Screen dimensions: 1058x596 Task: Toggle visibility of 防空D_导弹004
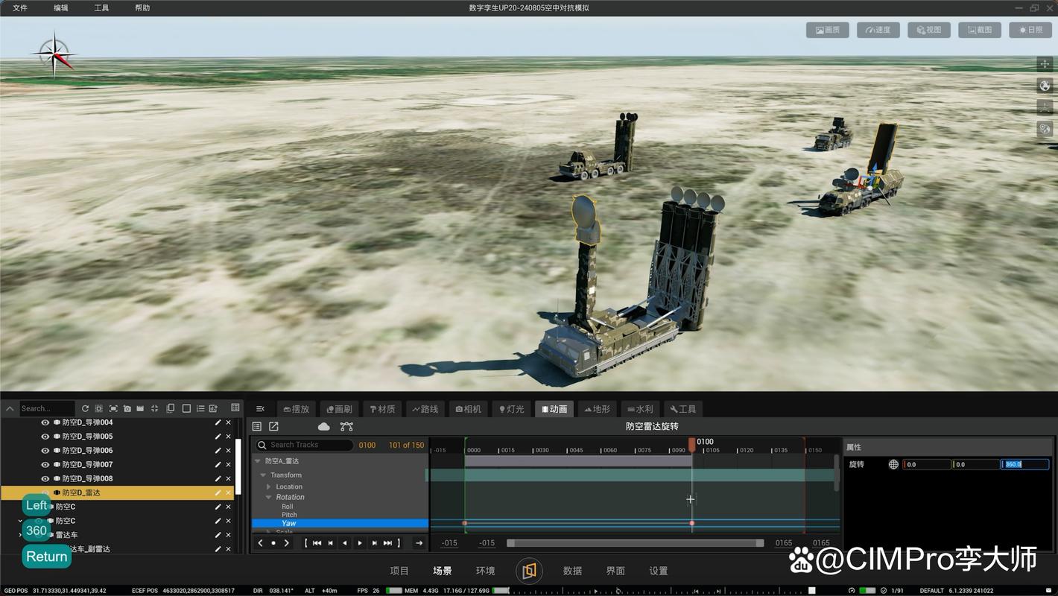(45, 422)
